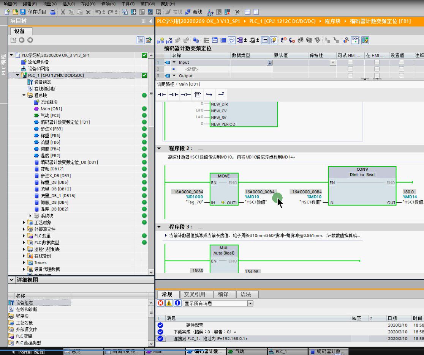Image resolution: width=424 pixels, height=355 pixels.
Task: Collapse the 程序块 folder in project tree
Action: [x=24, y=96]
